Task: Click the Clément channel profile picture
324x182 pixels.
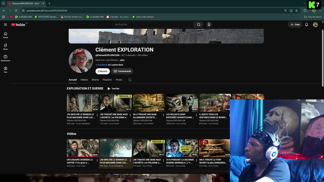Action: (81, 61)
